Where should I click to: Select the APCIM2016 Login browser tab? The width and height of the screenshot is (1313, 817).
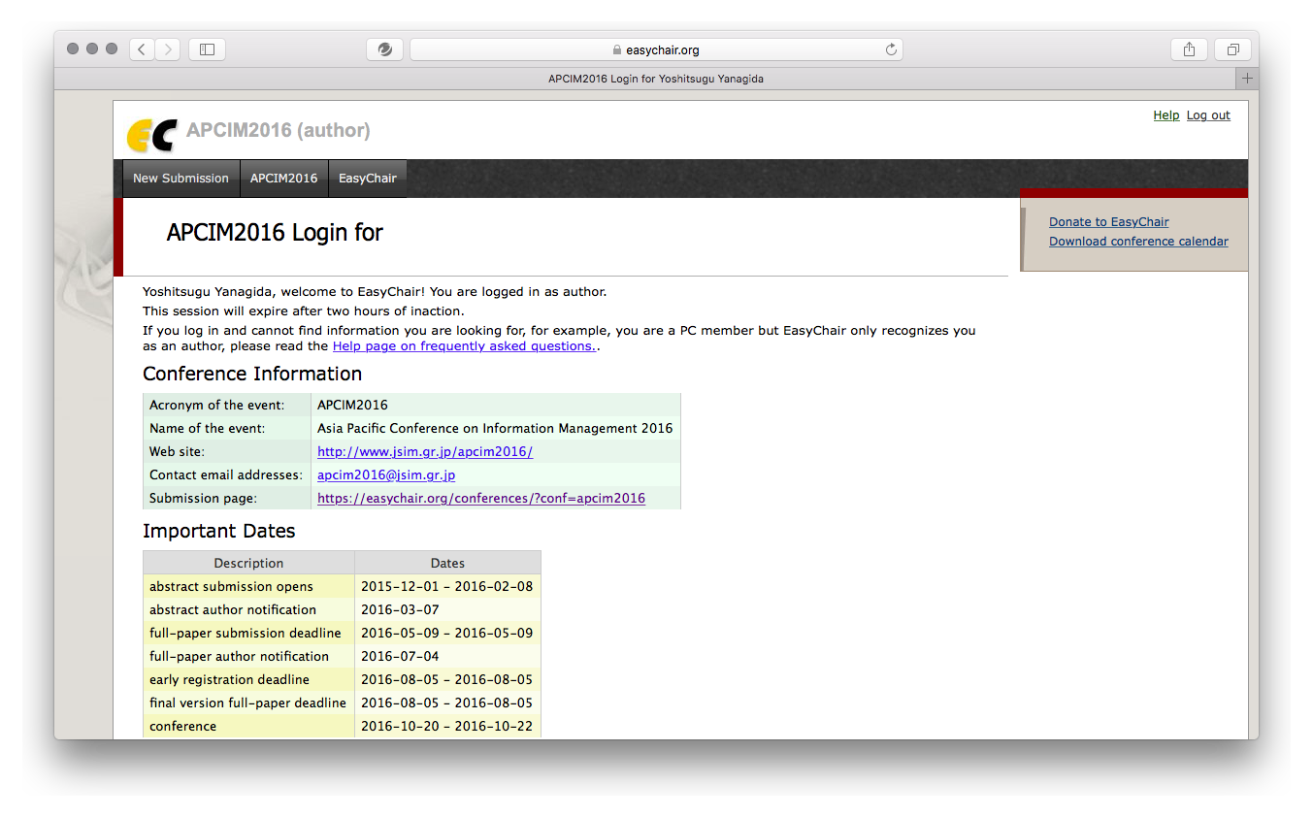click(x=656, y=79)
